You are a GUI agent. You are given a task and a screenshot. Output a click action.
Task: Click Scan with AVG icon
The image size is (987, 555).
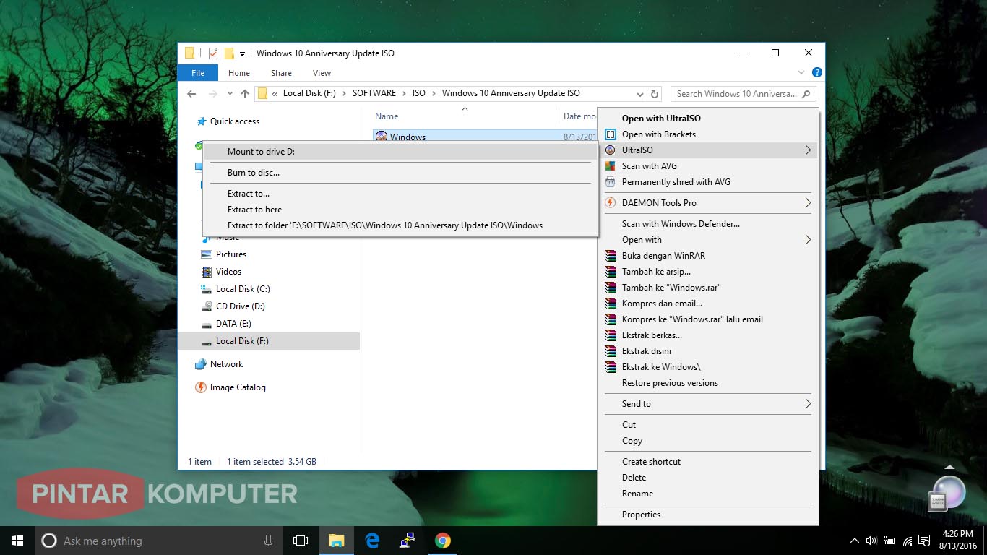coord(610,166)
